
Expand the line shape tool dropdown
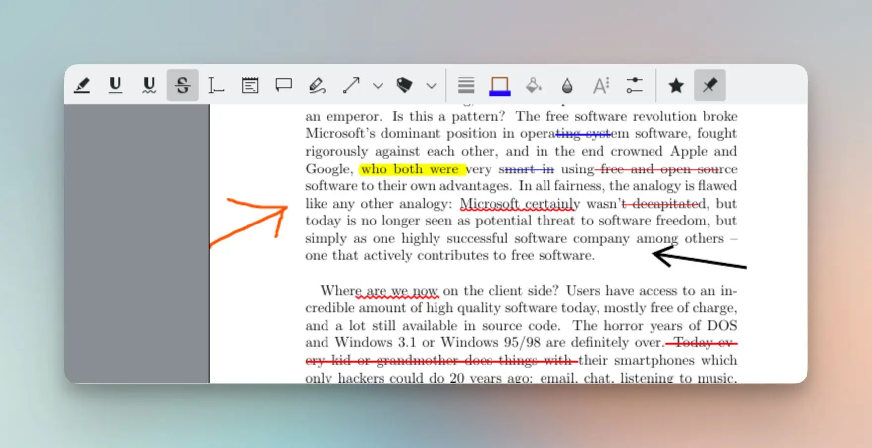click(x=378, y=86)
